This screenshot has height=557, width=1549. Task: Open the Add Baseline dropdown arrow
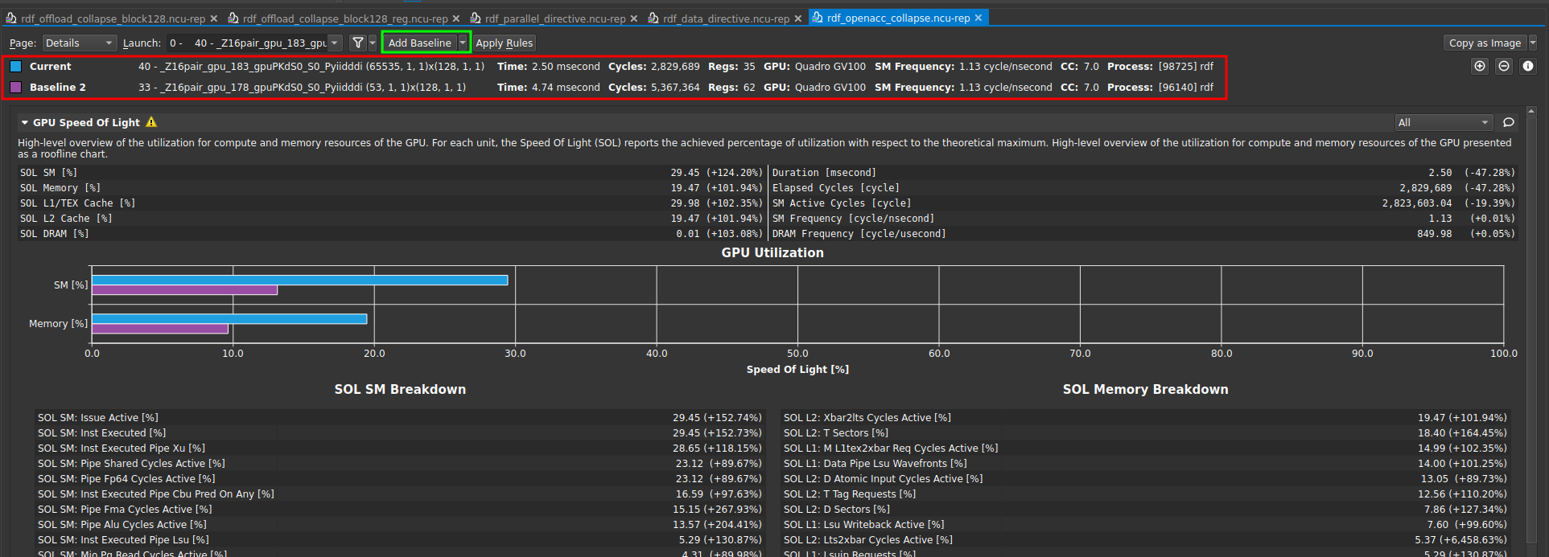463,43
